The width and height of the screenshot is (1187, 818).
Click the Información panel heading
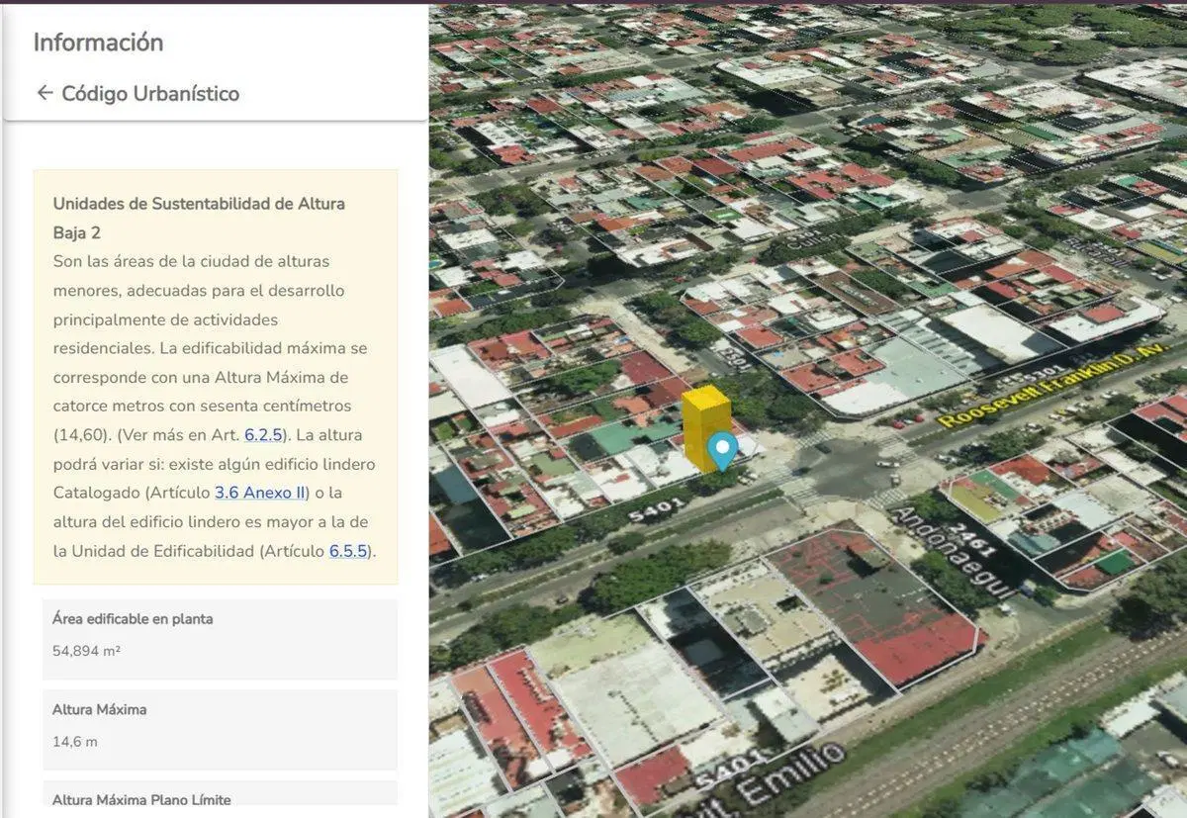pyautogui.click(x=98, y=43)
